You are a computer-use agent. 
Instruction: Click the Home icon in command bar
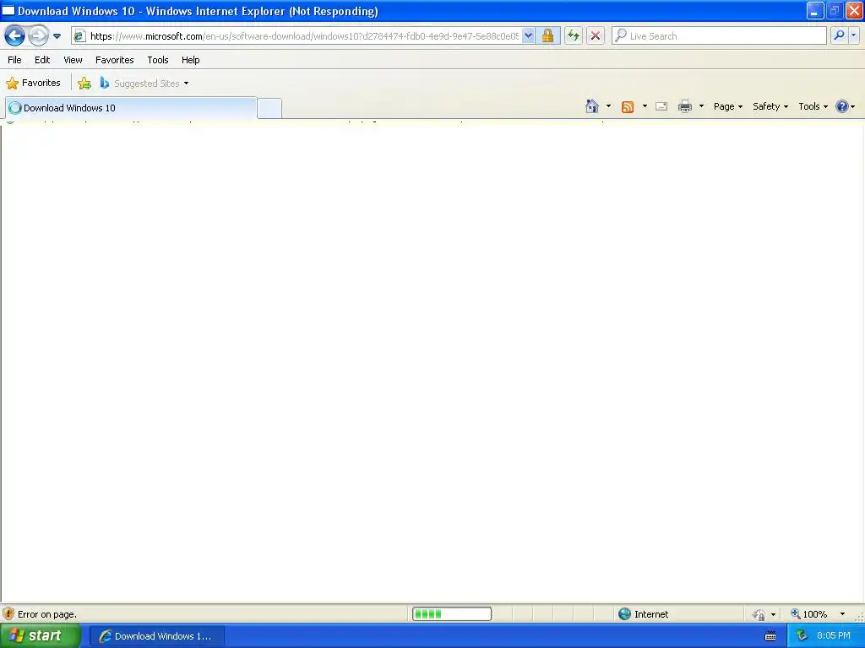click(592, 106)
